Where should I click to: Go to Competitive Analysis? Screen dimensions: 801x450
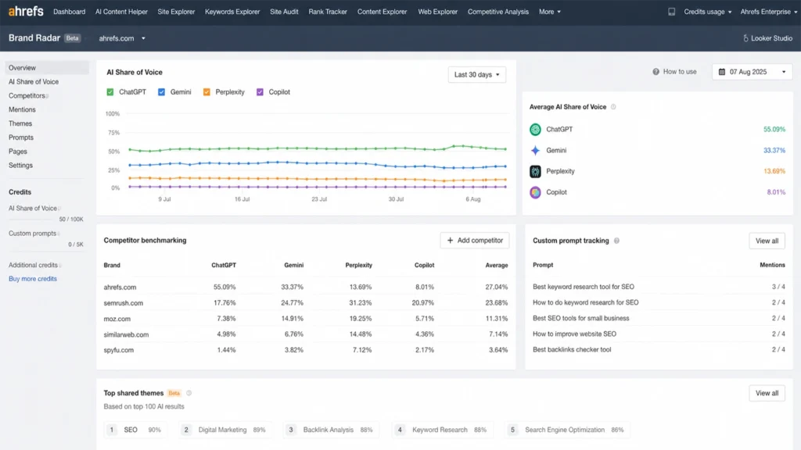pyautogui.click(x=498, y=12)
